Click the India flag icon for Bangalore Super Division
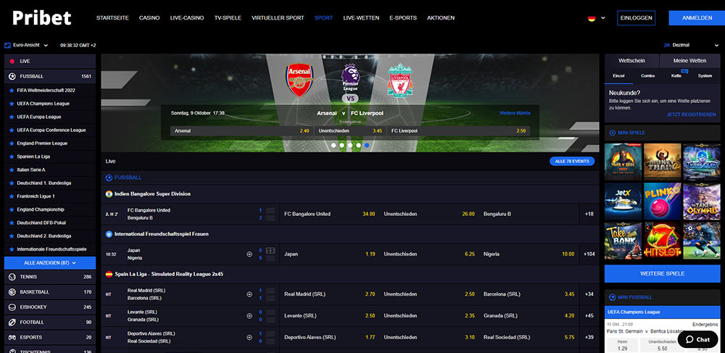This screenshot has width=725, height=353. (109, 194)
